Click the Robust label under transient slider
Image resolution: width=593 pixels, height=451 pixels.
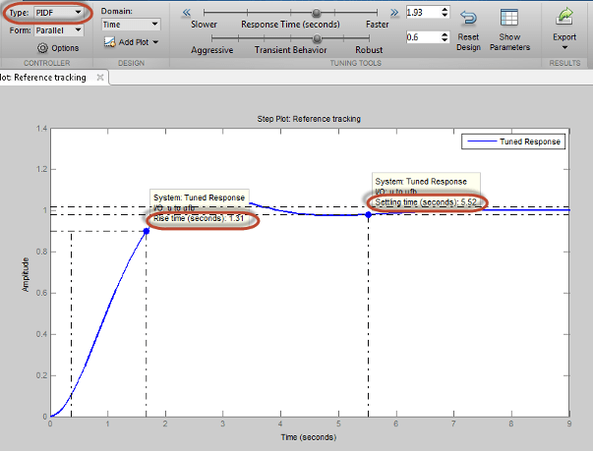(x=369, y=50)
